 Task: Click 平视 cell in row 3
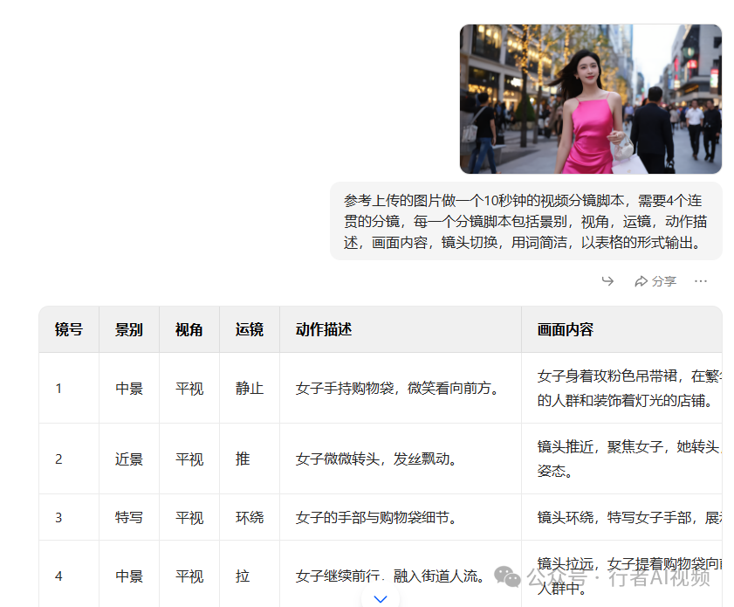(x=189, y=518)
